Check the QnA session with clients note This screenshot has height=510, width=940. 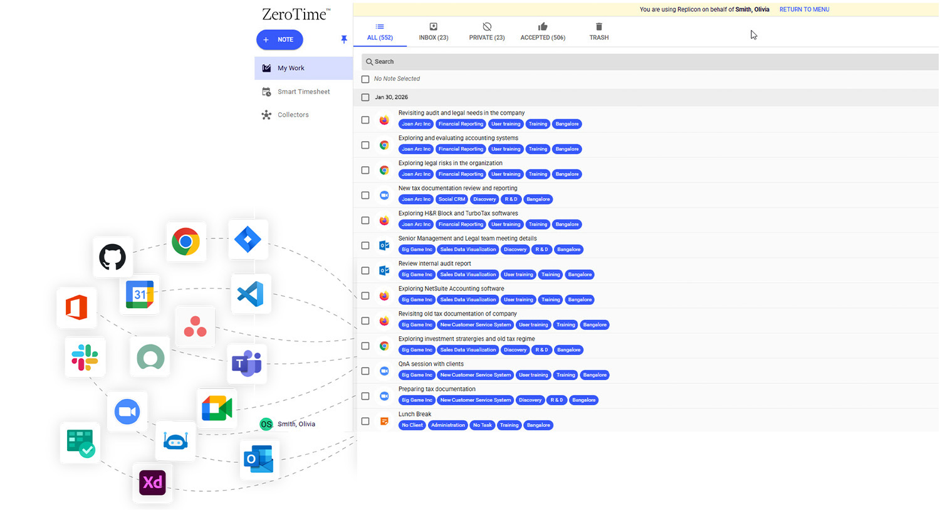coord(365,371)
